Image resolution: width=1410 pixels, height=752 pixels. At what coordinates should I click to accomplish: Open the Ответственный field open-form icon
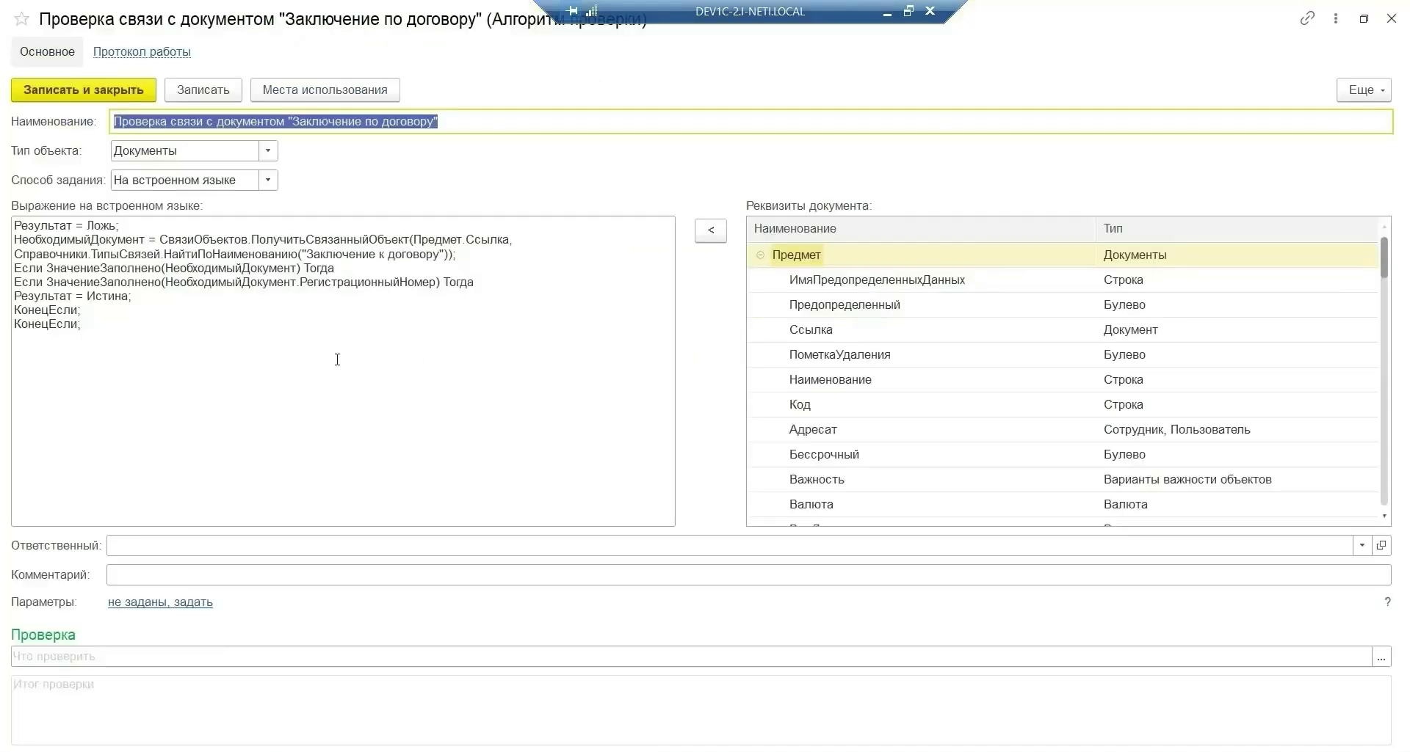(x=1381, y=545)
